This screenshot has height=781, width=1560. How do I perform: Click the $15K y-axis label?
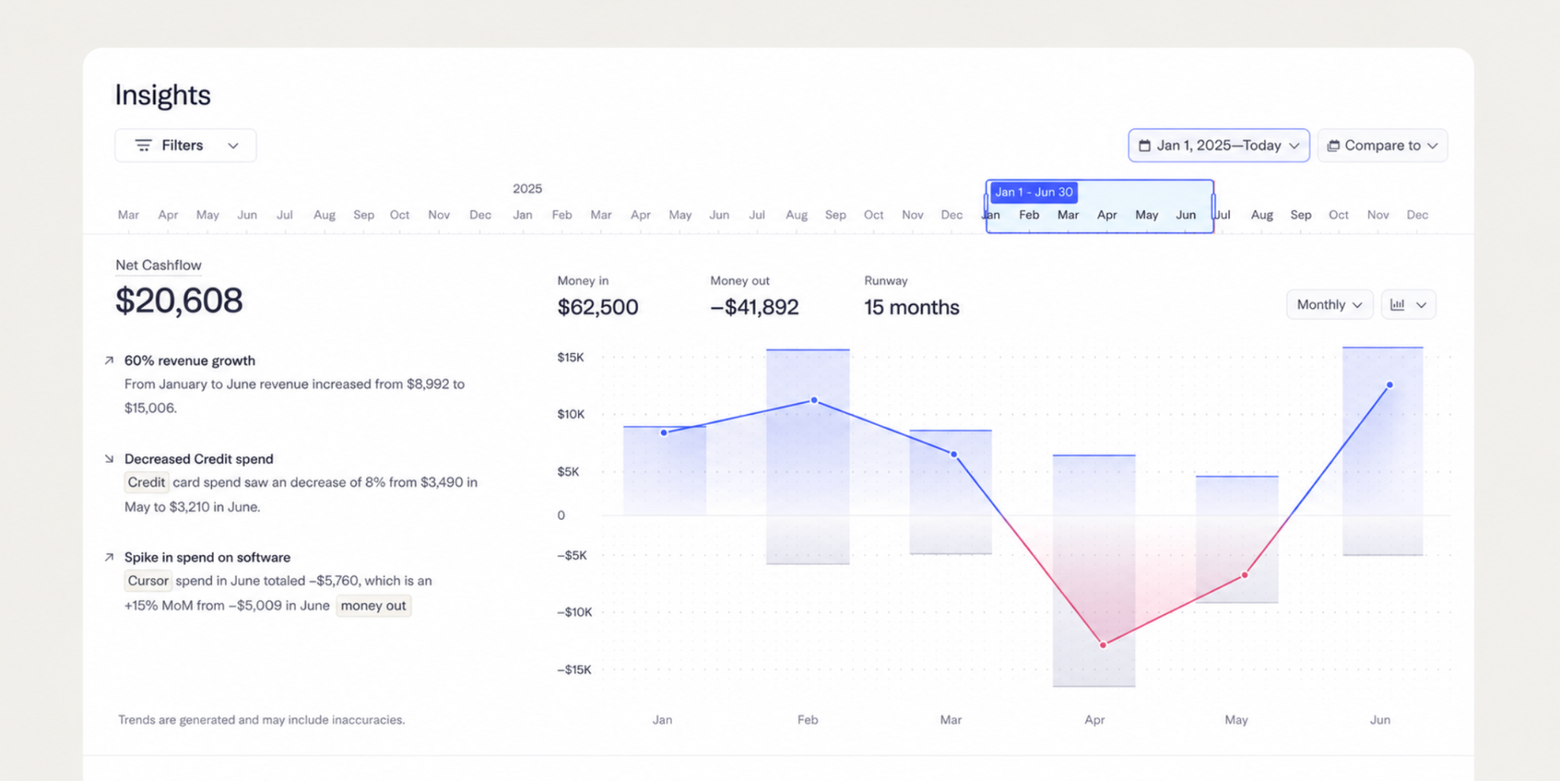click(571, 357)
